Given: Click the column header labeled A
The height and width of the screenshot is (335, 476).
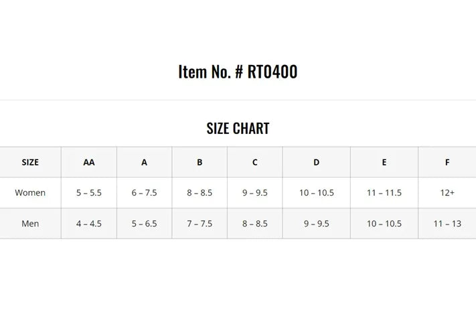Looking at the screenshot, I should (x=144, y=162).
